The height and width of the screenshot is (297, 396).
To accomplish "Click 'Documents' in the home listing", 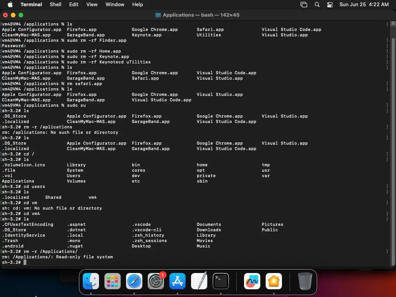I will (209, 225).
